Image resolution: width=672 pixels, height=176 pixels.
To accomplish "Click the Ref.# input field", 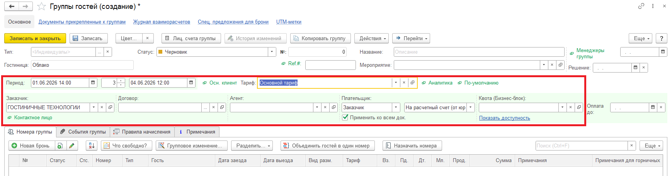I will (x=330, y=65).
